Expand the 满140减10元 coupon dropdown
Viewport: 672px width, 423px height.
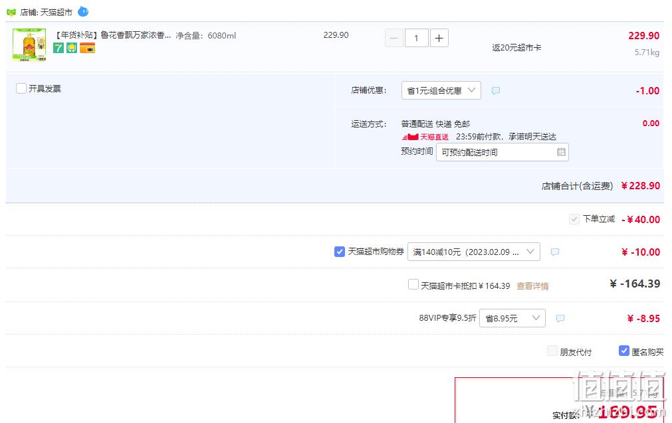pos(473,252)
